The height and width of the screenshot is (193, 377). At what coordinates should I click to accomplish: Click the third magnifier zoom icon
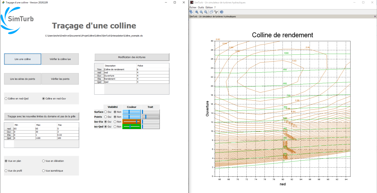pos(205,12)
